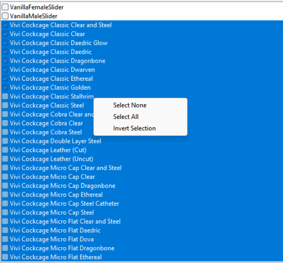Uncheck Vivi Cockcage Classic Golden checkbox
The image size is (283, 263).
pyautogui.click(x=5, y=87)
